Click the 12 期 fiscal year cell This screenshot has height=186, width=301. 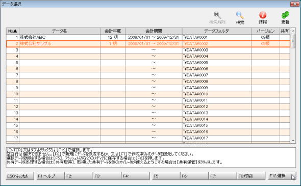113,37
